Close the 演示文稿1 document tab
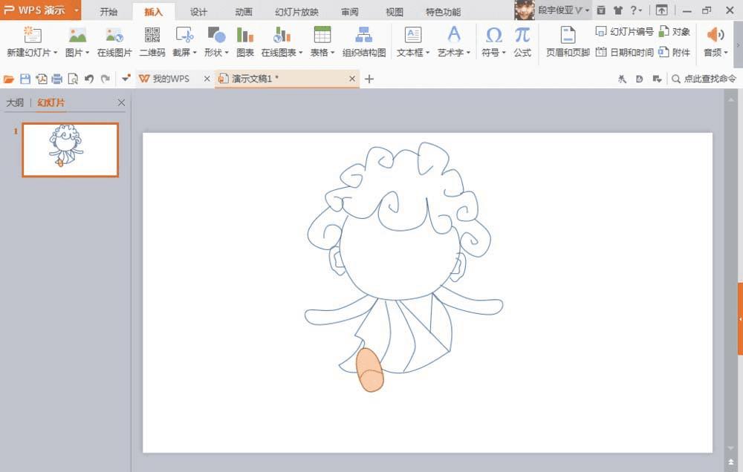The image size is (743, 472). 351,79
